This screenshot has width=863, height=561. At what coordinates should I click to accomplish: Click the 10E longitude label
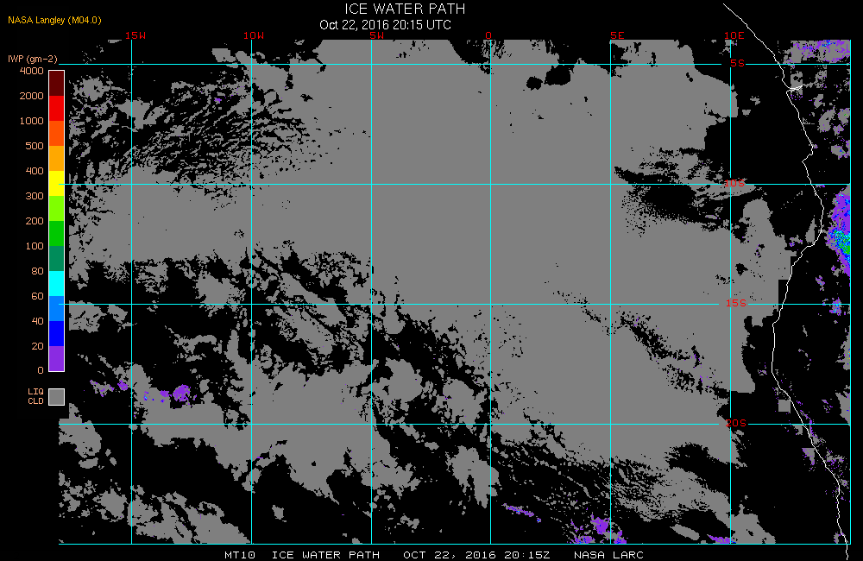734,35
